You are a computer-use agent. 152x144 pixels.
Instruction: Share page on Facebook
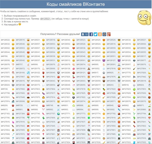click(x=91, y=34)
